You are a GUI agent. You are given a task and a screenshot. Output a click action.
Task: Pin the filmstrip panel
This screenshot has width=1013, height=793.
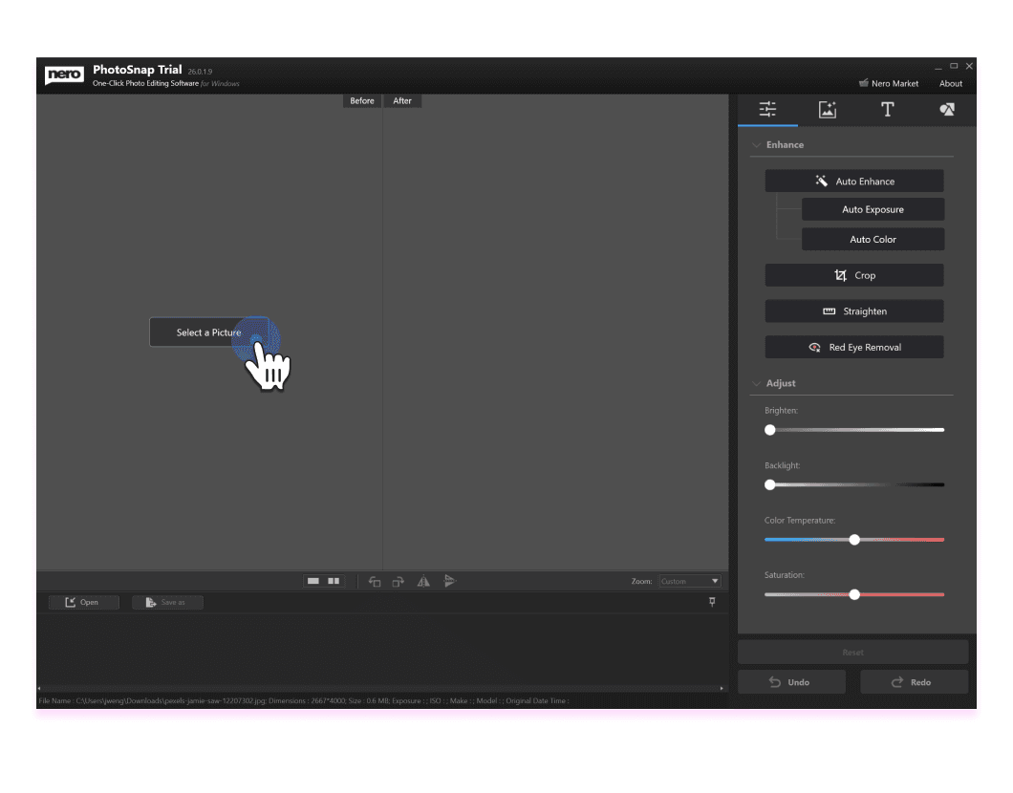coord(712,602)
